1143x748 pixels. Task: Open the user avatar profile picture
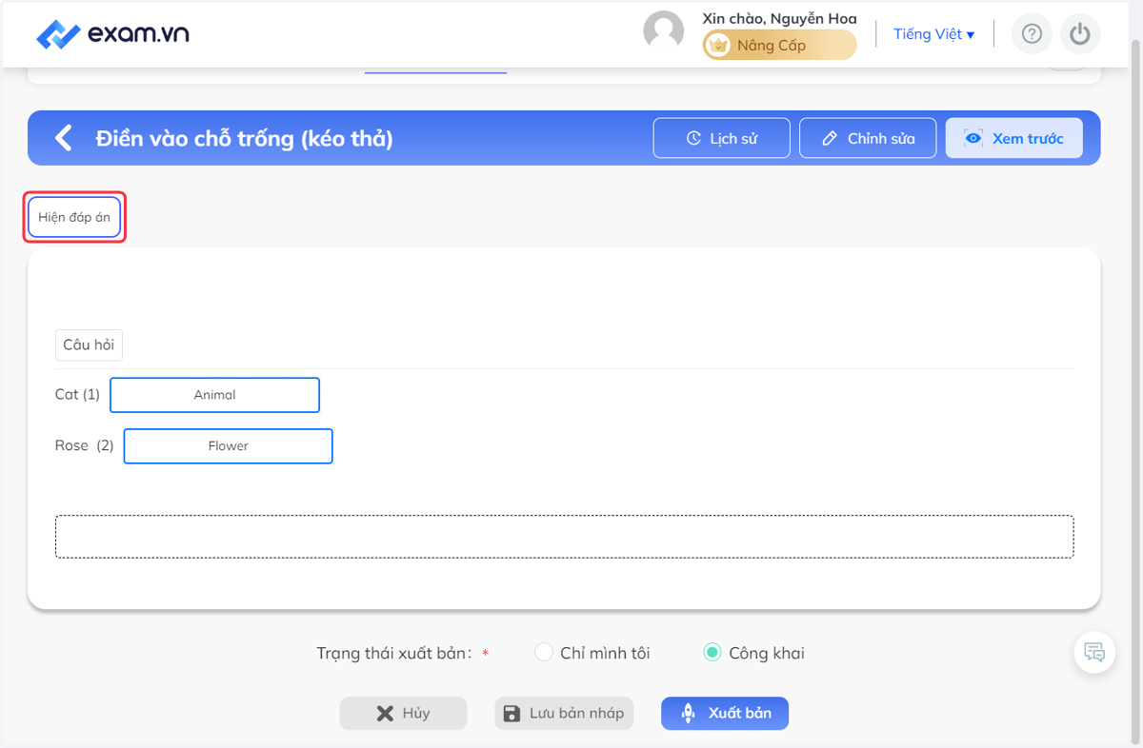(x=664, y=31)
